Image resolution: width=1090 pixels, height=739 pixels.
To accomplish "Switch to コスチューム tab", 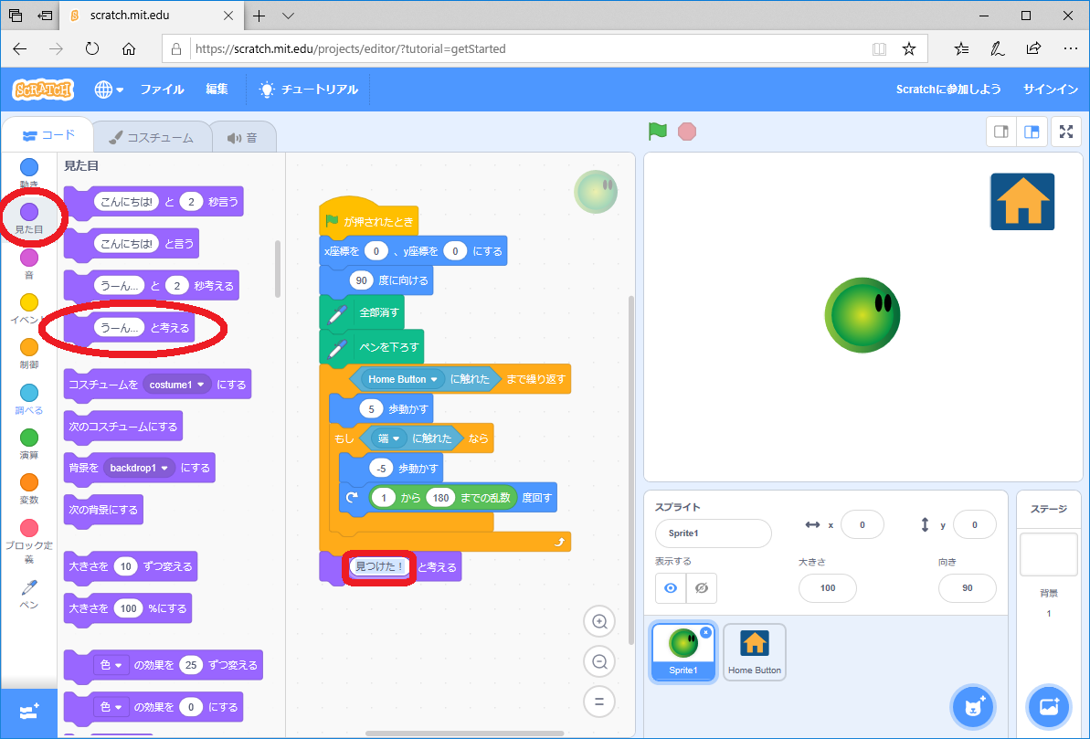I will 152,138.
